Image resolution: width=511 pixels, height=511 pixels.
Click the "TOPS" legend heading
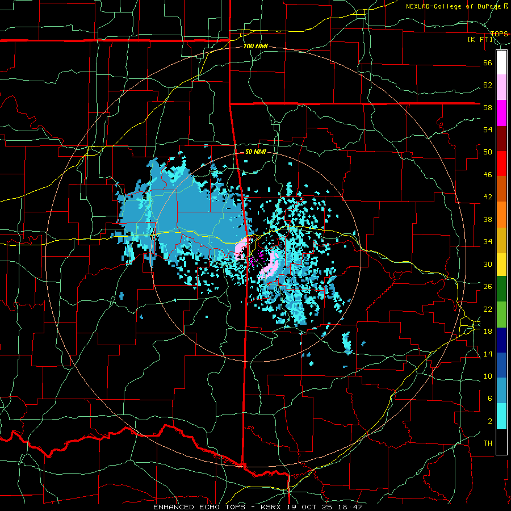[499, 33]
